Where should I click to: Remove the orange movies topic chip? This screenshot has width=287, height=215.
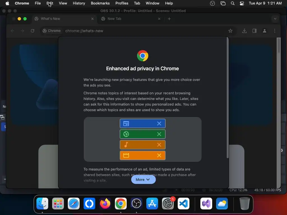pos(159,155)
